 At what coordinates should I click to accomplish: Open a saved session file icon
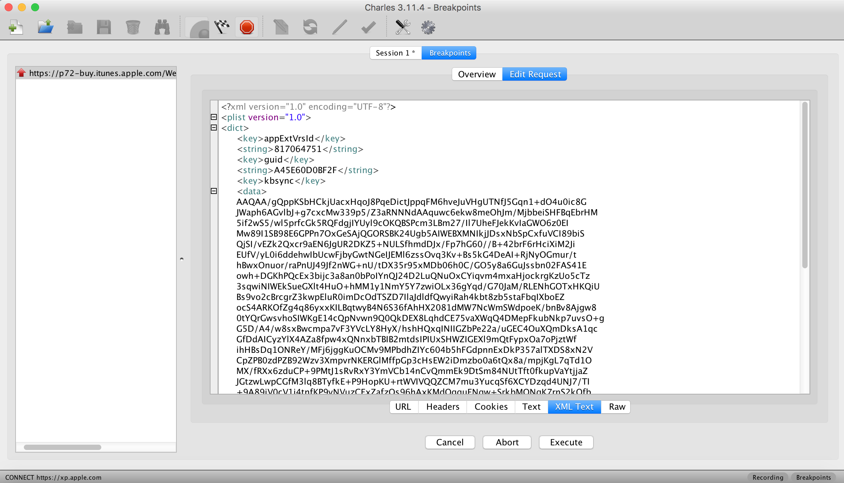click(45, 27)
